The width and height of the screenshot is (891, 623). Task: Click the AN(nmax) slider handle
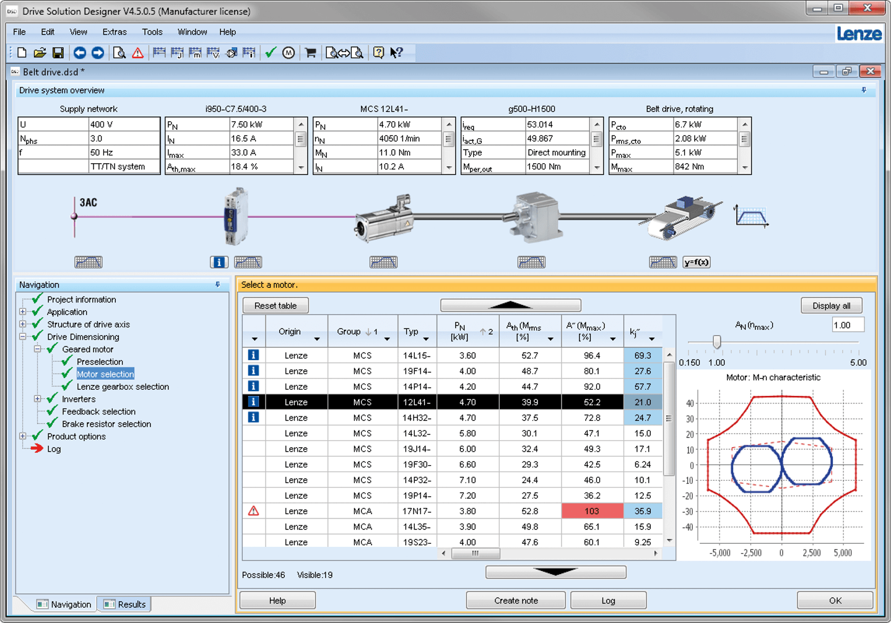716,342
